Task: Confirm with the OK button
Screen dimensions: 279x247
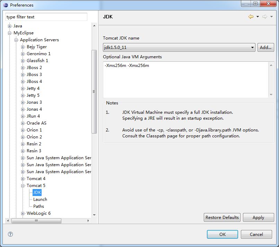Action: pyautogui.click(x=222, y=234)
